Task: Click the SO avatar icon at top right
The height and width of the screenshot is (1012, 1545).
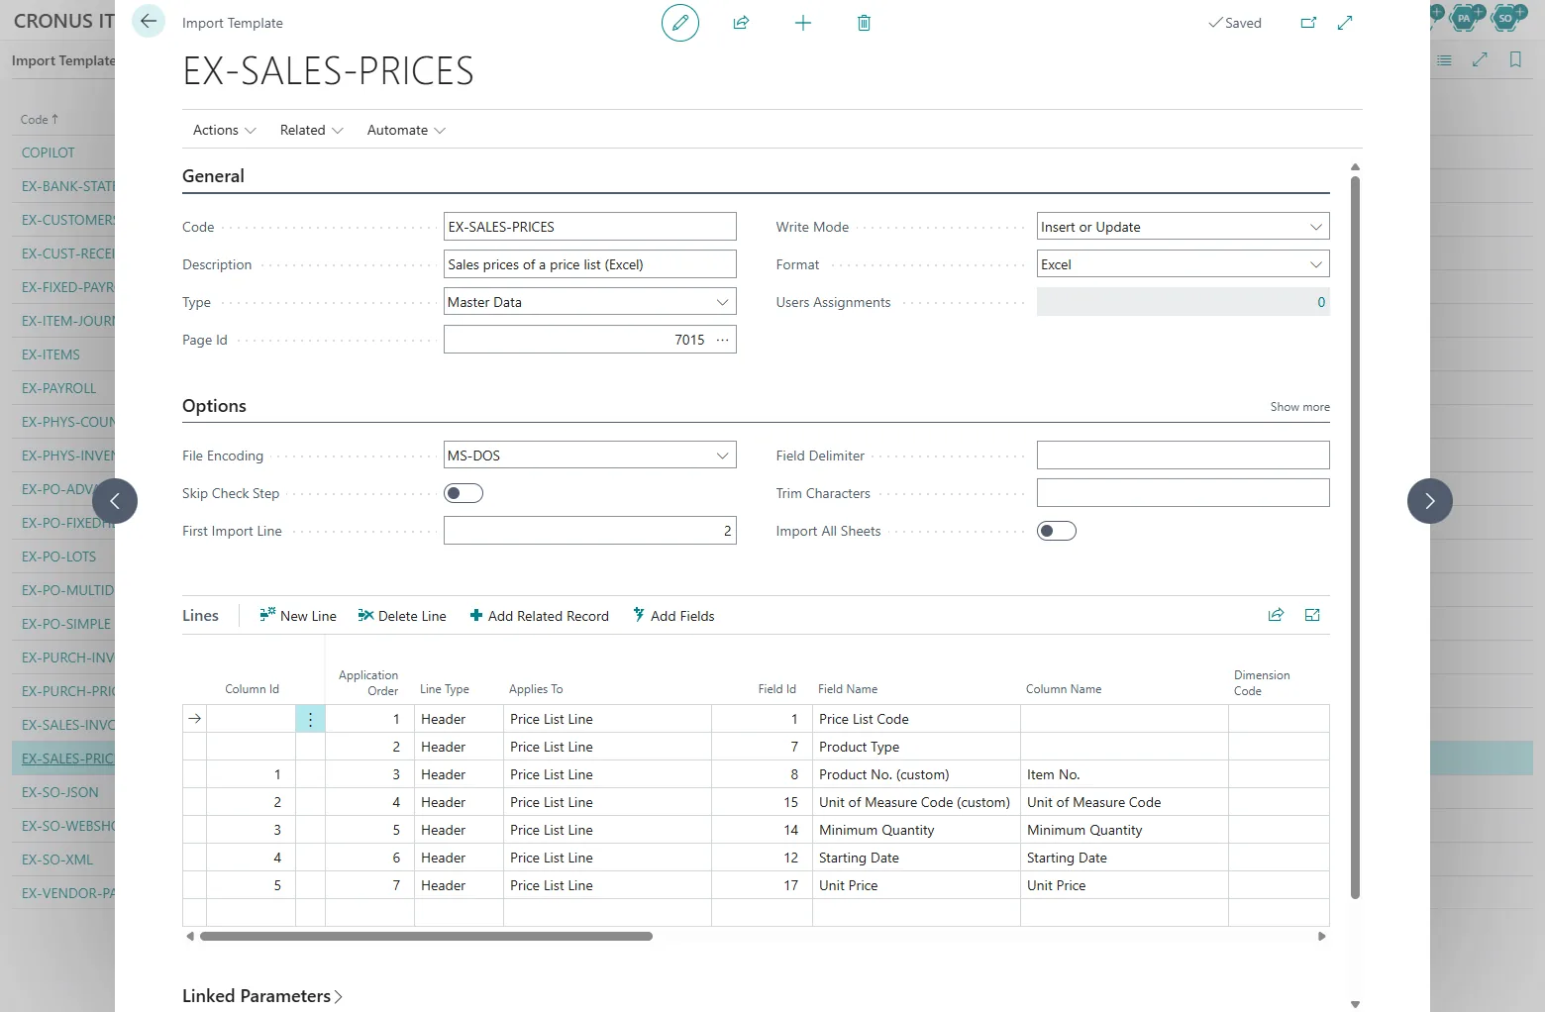Action: tap(1506, 17)
